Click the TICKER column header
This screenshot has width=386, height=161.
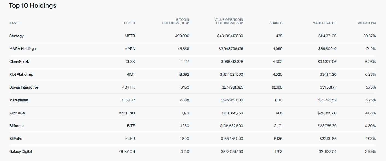click(129, 23)
